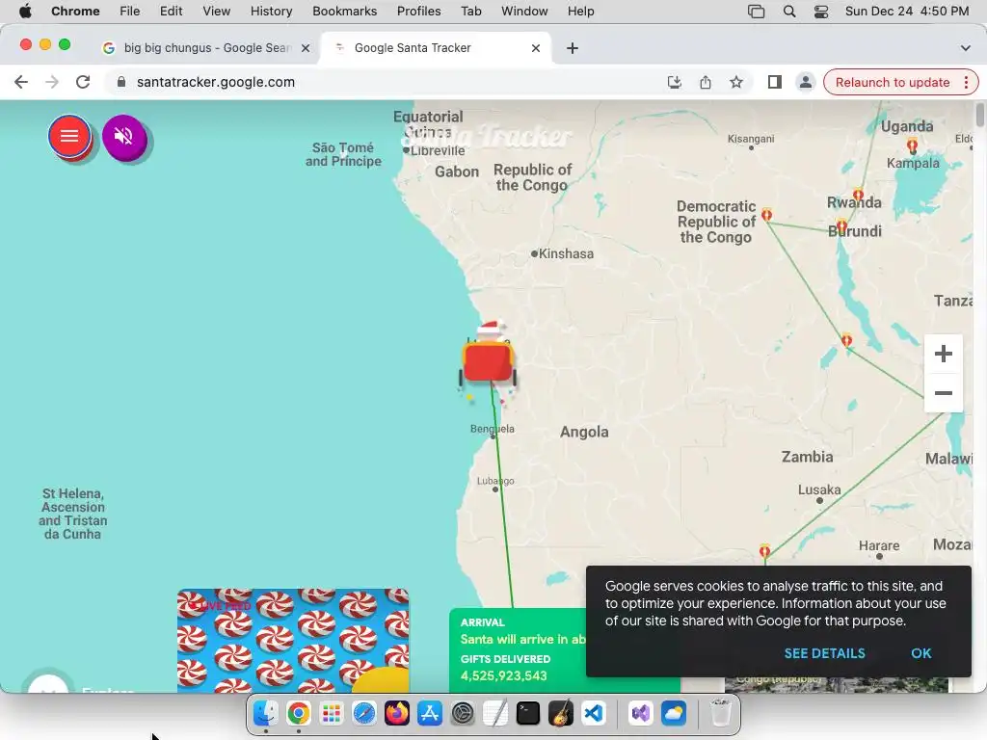Click Relaunch to update

tap(892, 83)
